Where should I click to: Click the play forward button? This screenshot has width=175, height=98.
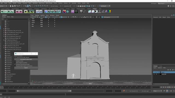(x=170, y=87)
